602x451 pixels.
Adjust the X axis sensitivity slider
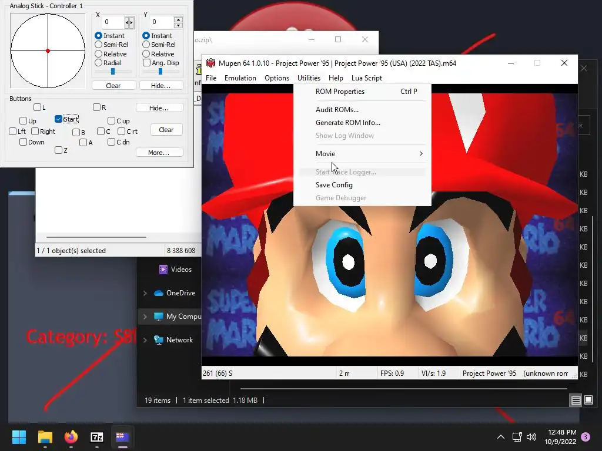(113, 71)
